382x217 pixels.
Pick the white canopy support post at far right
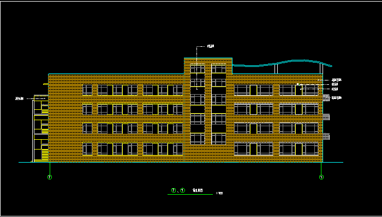(321, 68)
